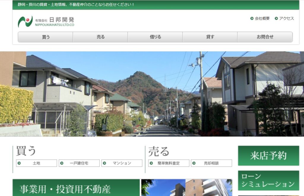Click the 事業用・投資用不動産 banner

[76, 188]
